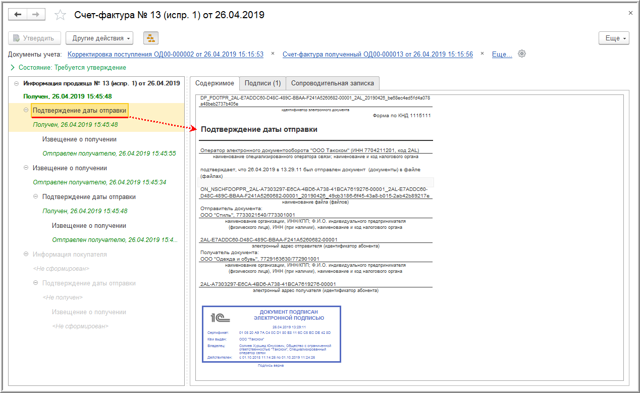This screenshot has height=393, width=640.
Task: Collapse Подтверждение даты отправки under Извещение
Action: click(36, 197)
